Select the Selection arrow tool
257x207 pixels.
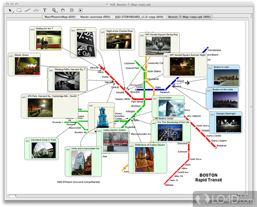point(10,10)
